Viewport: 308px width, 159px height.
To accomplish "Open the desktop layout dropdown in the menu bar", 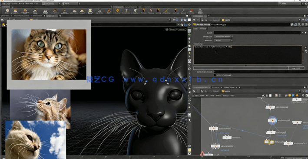I will coord(50,4).
